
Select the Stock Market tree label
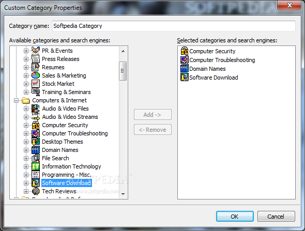click(x=58, y=84)
